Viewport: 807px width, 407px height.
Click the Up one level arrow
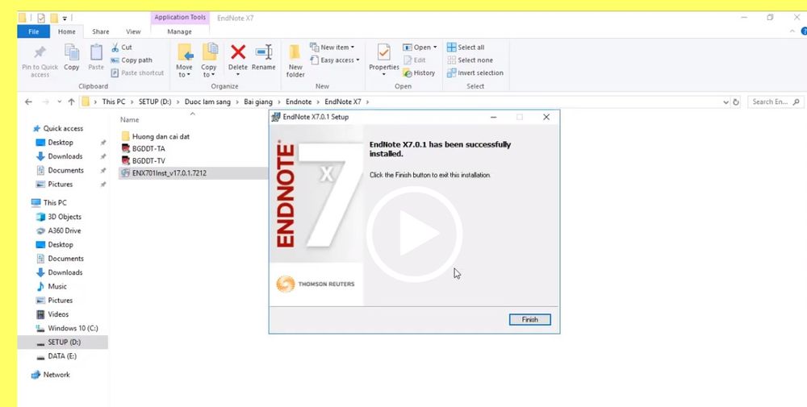(x=71, y=102)
